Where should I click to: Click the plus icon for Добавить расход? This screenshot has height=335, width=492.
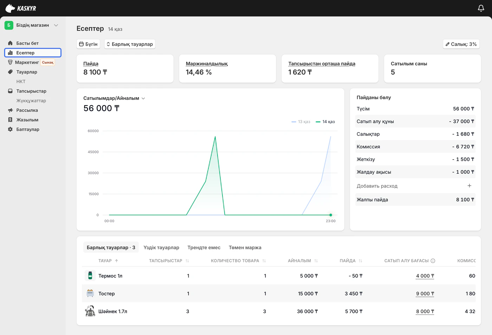pyautogui.click(x=469, y=186)
